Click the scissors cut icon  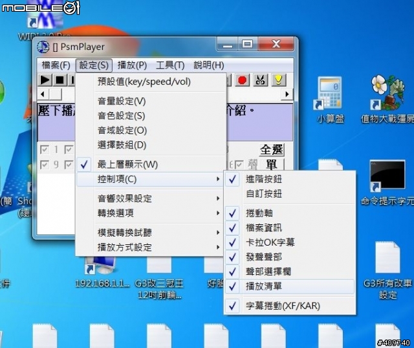coord(260,80)
